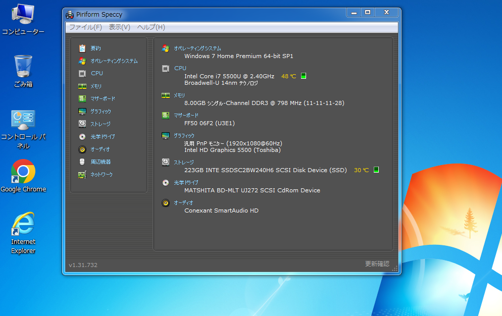Click the Windows flag icon in summary panel
This screenshot has height=316, width=502.
pos(166,48)
